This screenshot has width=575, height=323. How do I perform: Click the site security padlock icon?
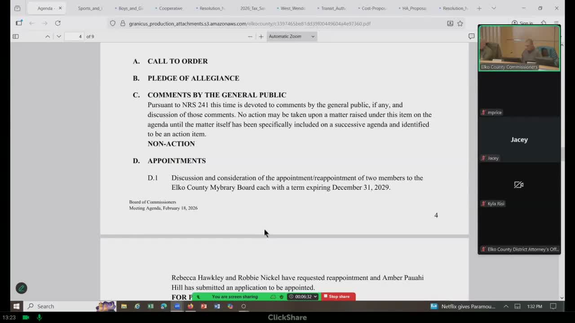point(122,23)
